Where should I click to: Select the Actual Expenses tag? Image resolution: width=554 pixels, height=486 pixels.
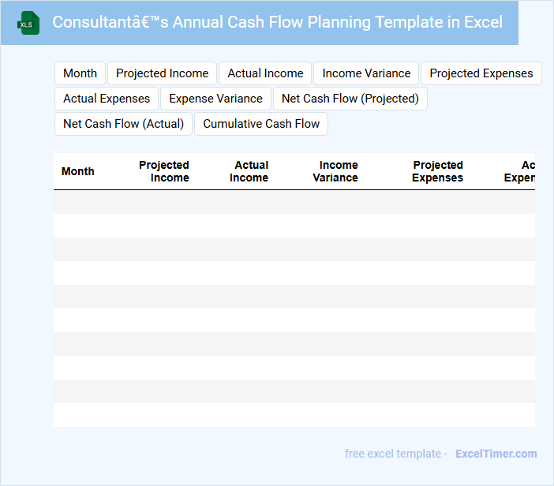point(107,99)
